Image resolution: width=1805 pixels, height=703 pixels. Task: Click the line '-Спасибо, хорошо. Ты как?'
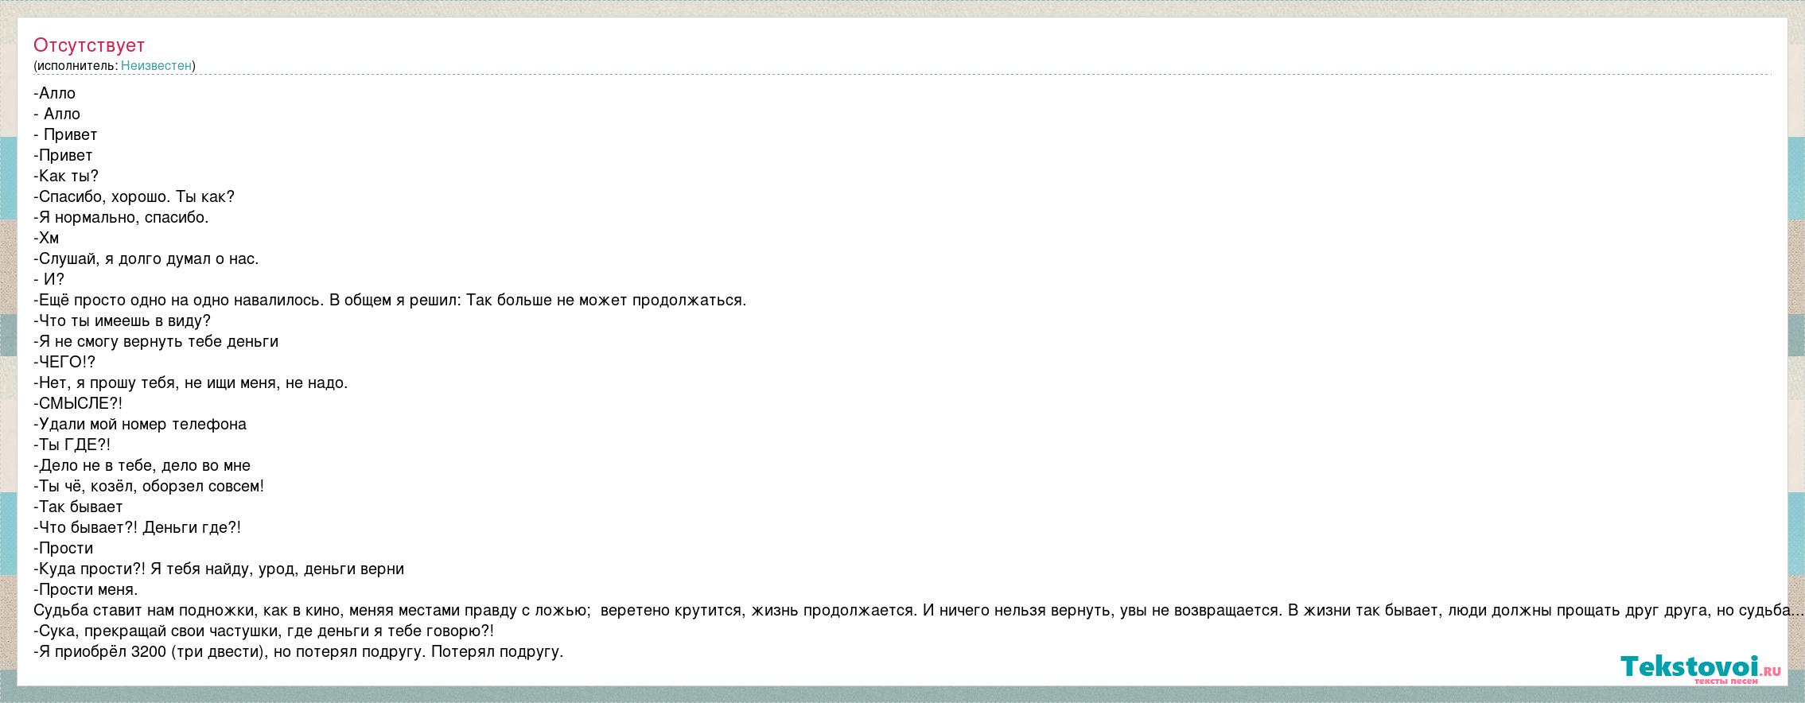point(134,196)
